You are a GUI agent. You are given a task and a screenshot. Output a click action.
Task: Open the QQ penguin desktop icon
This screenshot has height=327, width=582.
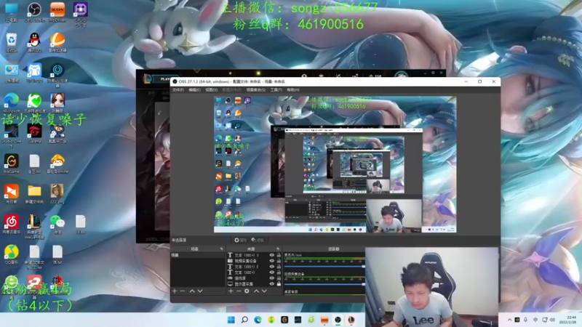pos(34,42)
